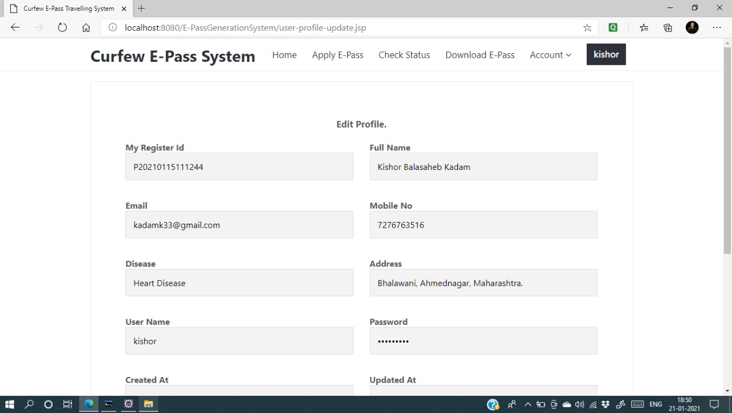Open the People tray icon
This screenshot has width=732, height=413.
(512, 404)
